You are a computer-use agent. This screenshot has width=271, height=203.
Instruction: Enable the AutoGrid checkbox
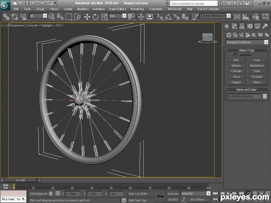pyautogui.click(x=235, y=55)
